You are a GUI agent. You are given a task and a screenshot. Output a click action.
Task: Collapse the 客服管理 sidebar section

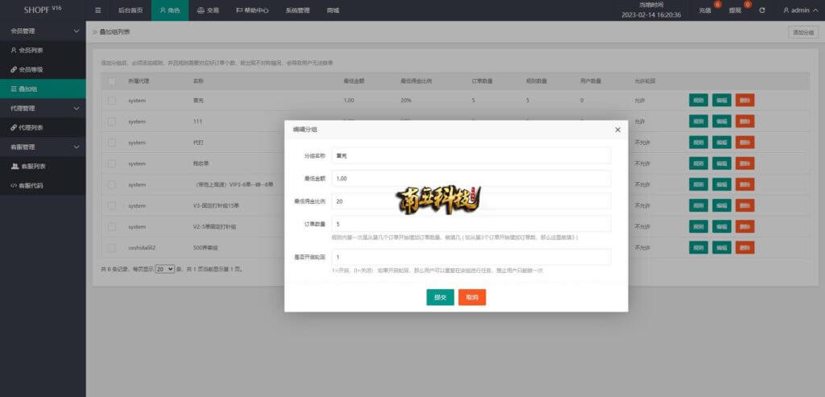pyautogui.click(x=43, y=147)
